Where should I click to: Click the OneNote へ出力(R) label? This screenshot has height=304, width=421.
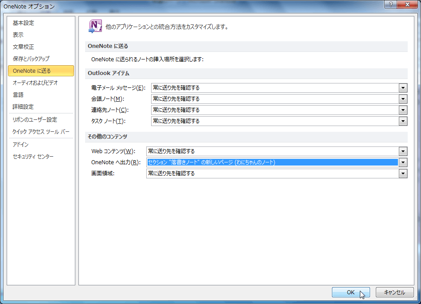(116, 162)
